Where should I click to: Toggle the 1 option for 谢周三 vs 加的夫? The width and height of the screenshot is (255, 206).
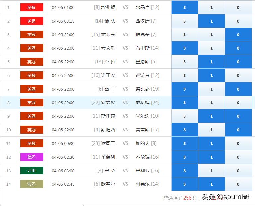(212, 143)
